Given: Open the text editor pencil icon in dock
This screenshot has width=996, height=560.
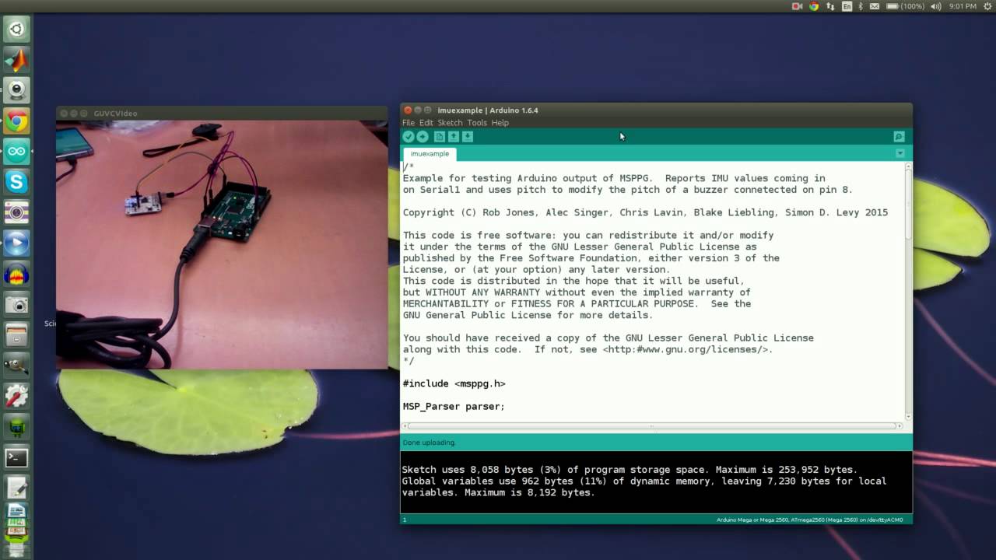Looking at the screenshot, I should (x=16, y=488).
